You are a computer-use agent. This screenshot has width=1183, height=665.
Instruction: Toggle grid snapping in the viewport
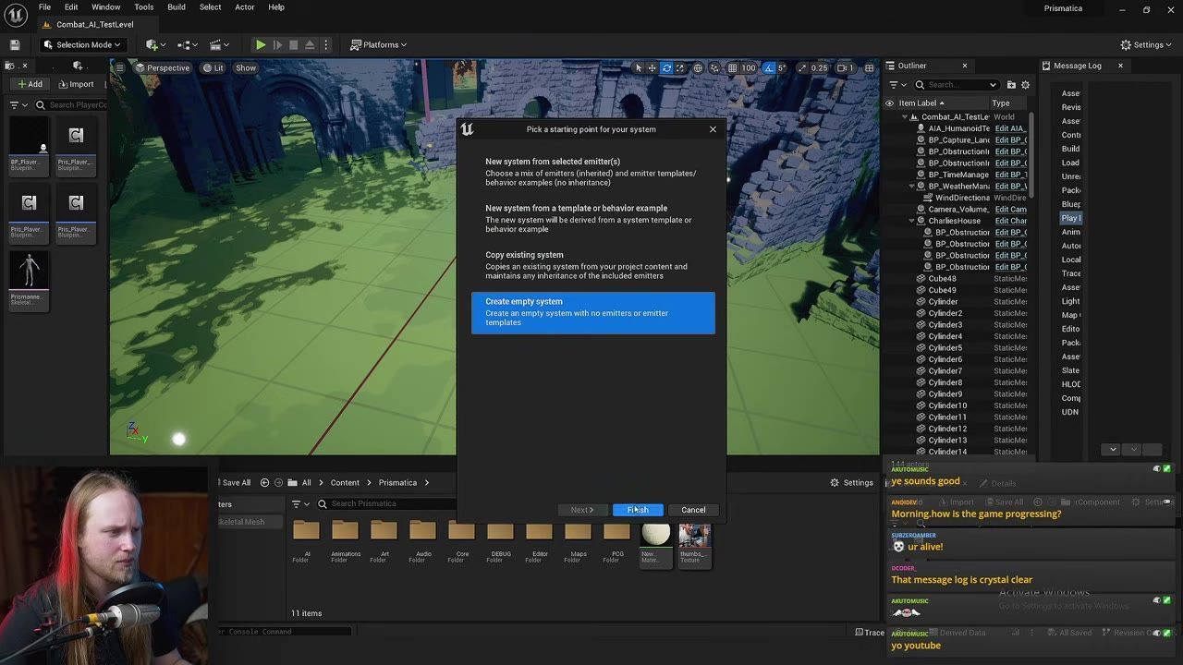pos(732,67)
